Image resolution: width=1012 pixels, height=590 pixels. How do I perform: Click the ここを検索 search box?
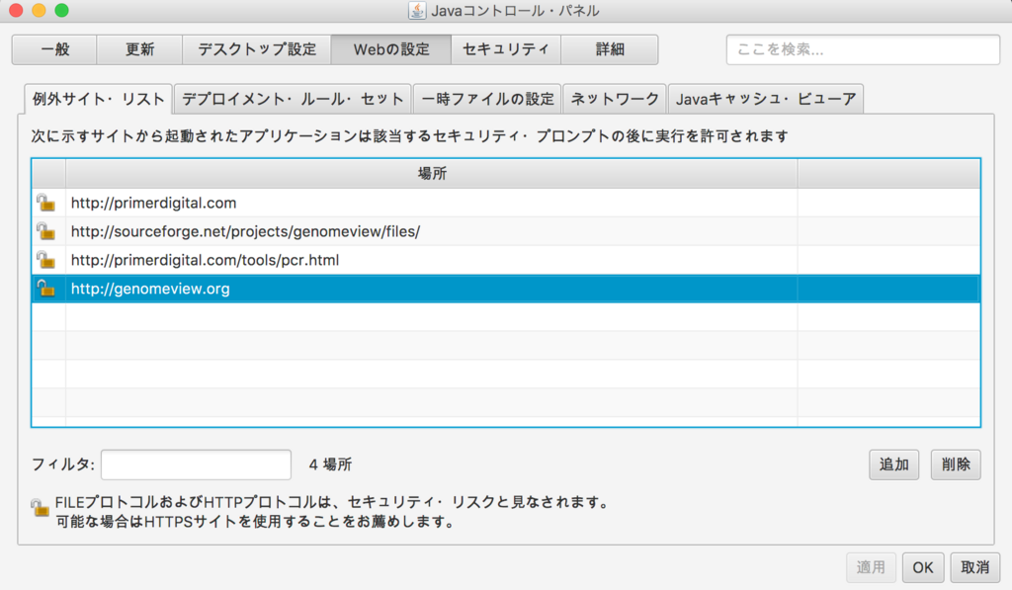[863, 49]
